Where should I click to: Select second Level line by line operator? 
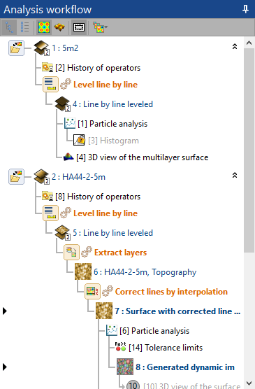[105, 213]
